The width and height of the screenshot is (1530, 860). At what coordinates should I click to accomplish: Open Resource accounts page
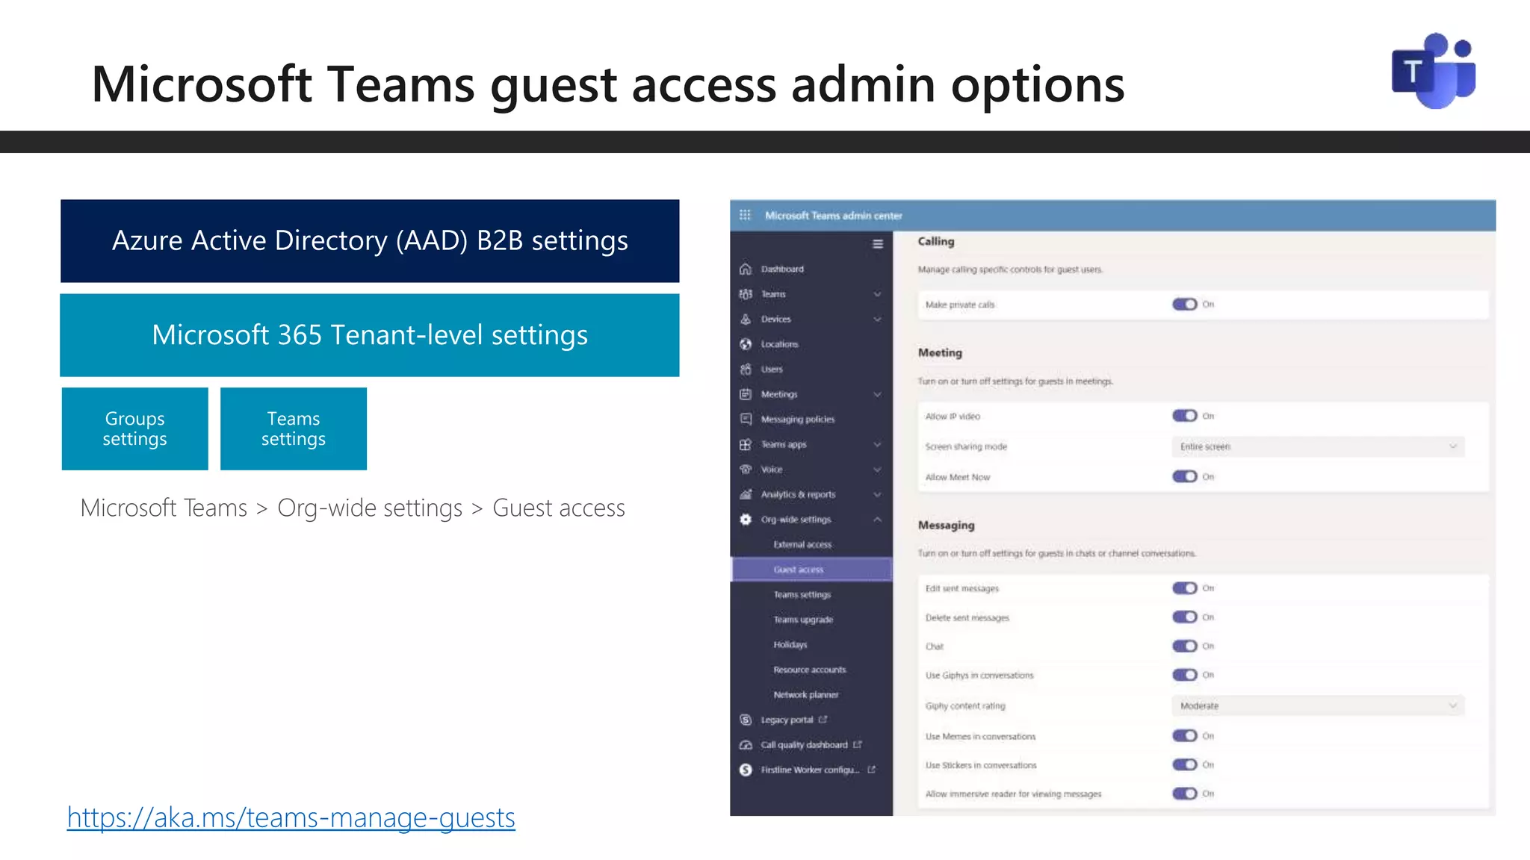pyautogui.click(x=810, y=670)
